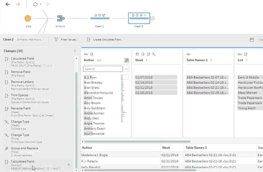This screenshot has height=172, width=263.
Task: Click the refresh data icon
Action: coord(35,4)
